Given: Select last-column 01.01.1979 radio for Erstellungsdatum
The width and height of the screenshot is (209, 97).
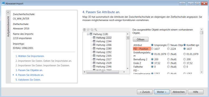Looking at the screenshot, I should point(185,54).
